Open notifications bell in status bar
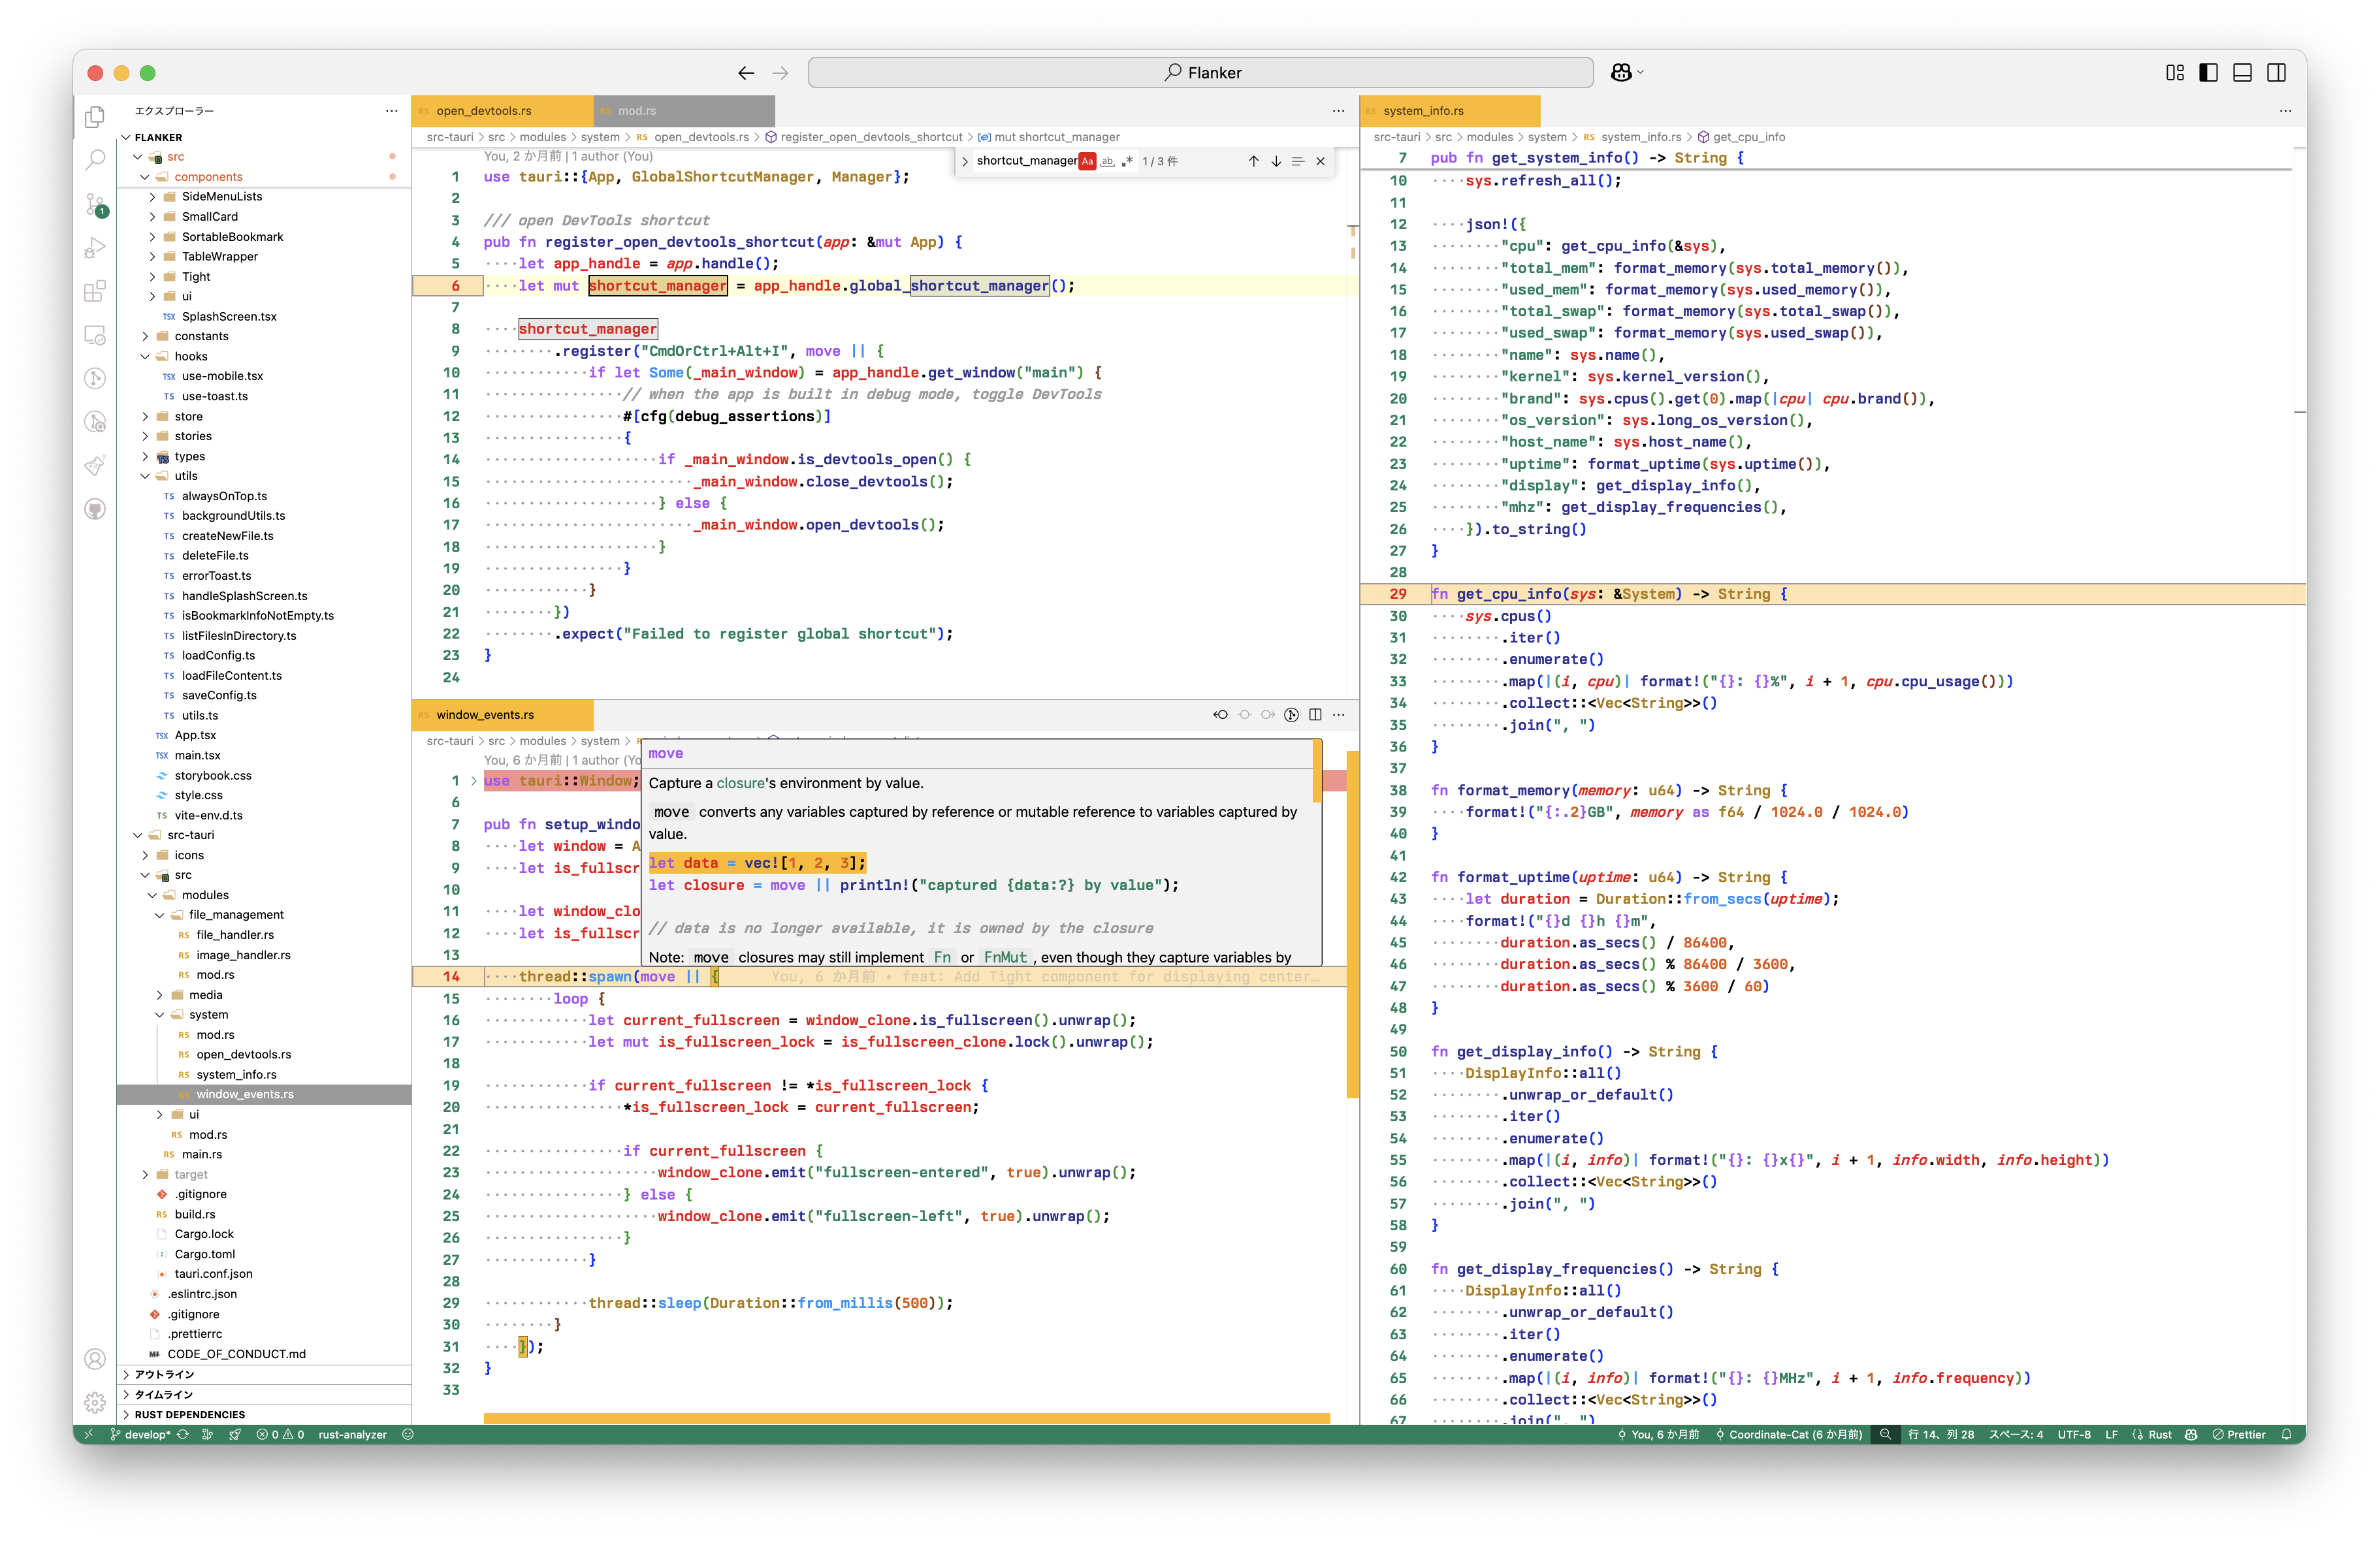The width and height of the screenshot is (2380, 1541). (2286, 1434)
